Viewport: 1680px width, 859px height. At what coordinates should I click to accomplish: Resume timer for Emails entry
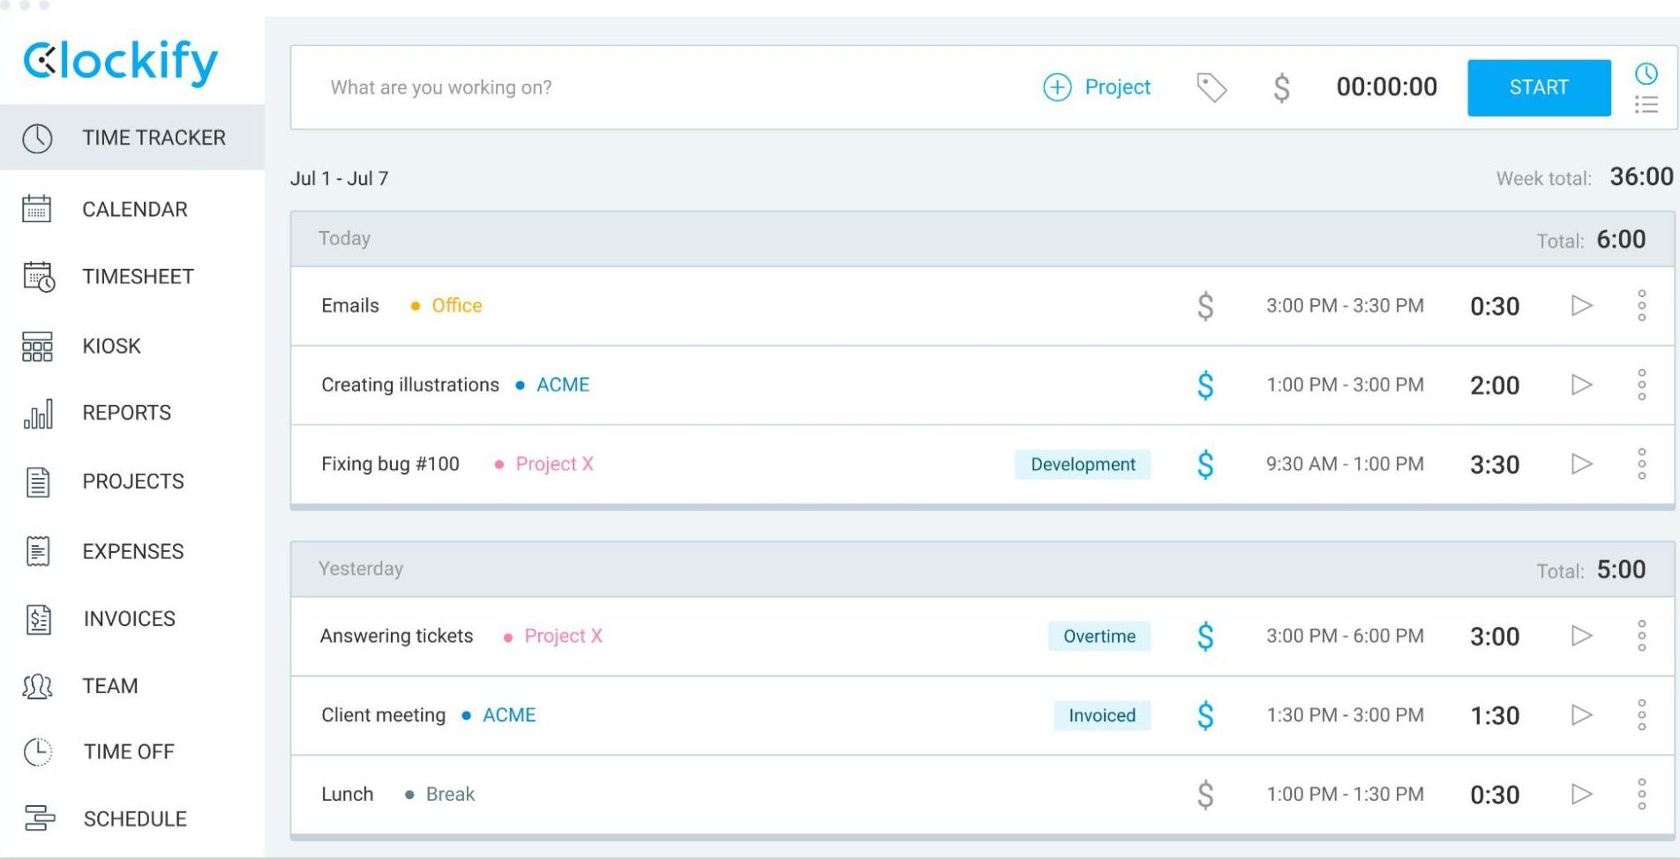click(x=1581, y=306)
